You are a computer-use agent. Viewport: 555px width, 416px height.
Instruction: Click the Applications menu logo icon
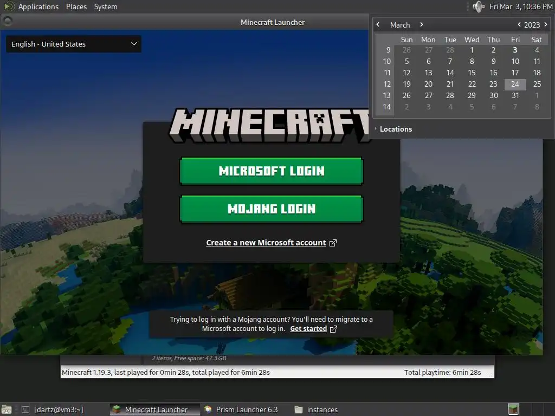9,6
